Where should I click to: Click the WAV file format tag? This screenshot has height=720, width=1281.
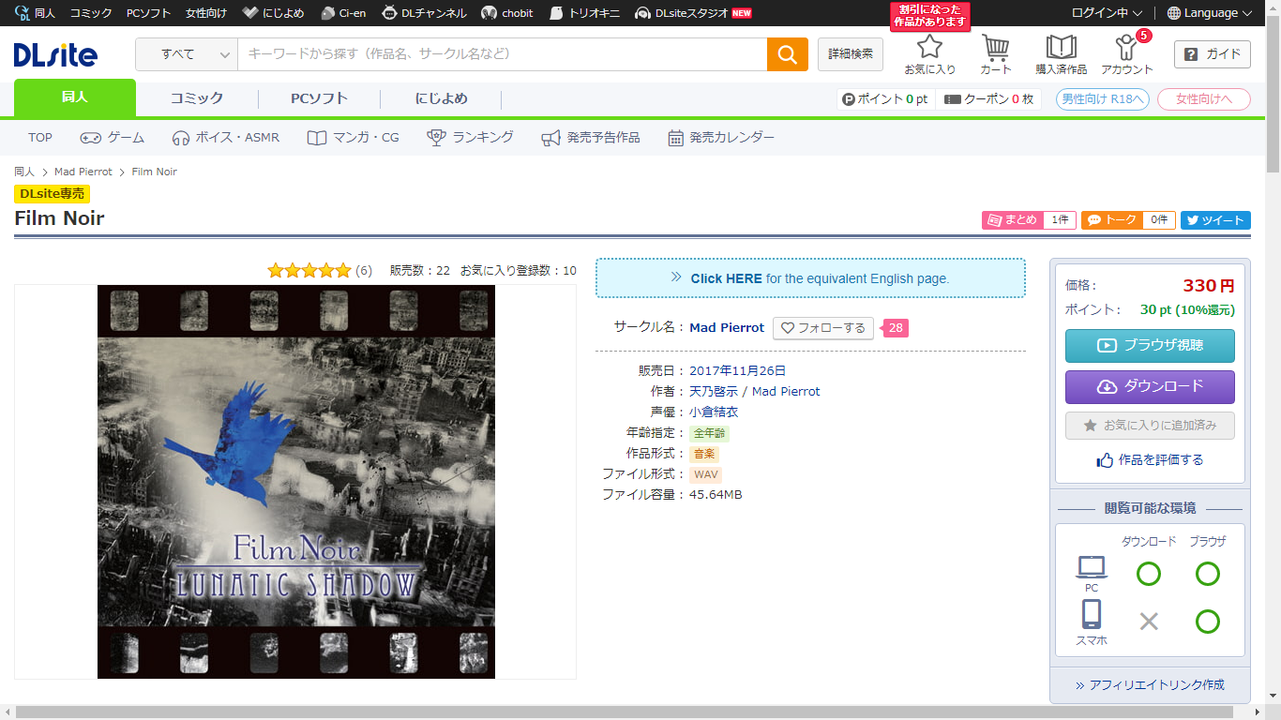tap(705, 475)
